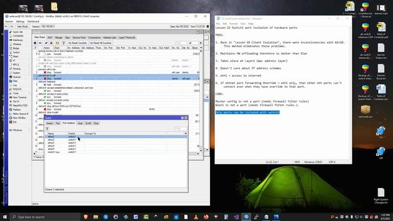The width and height of the screenshot is (393, 221).
Task: Open Switch table columns dropdown arrow
Action: click(x=185, y=134)
